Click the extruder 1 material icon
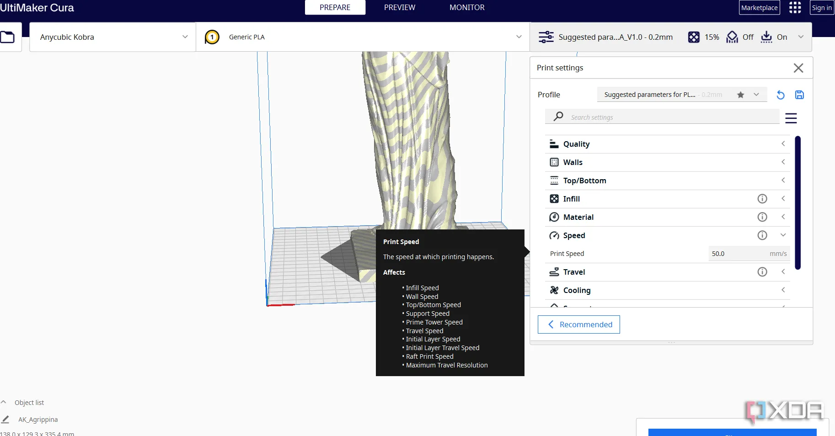 [x=212, y=37]
